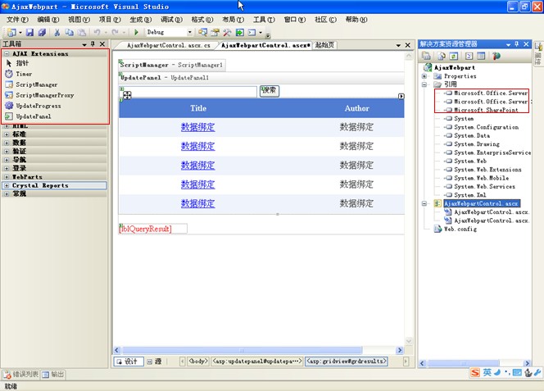This screenshot has height=391, width=544.
Task: Click the designer horizontal scrollbar
Action: 243,350
